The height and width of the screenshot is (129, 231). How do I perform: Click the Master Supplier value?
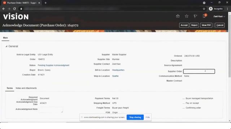(119, 54)
